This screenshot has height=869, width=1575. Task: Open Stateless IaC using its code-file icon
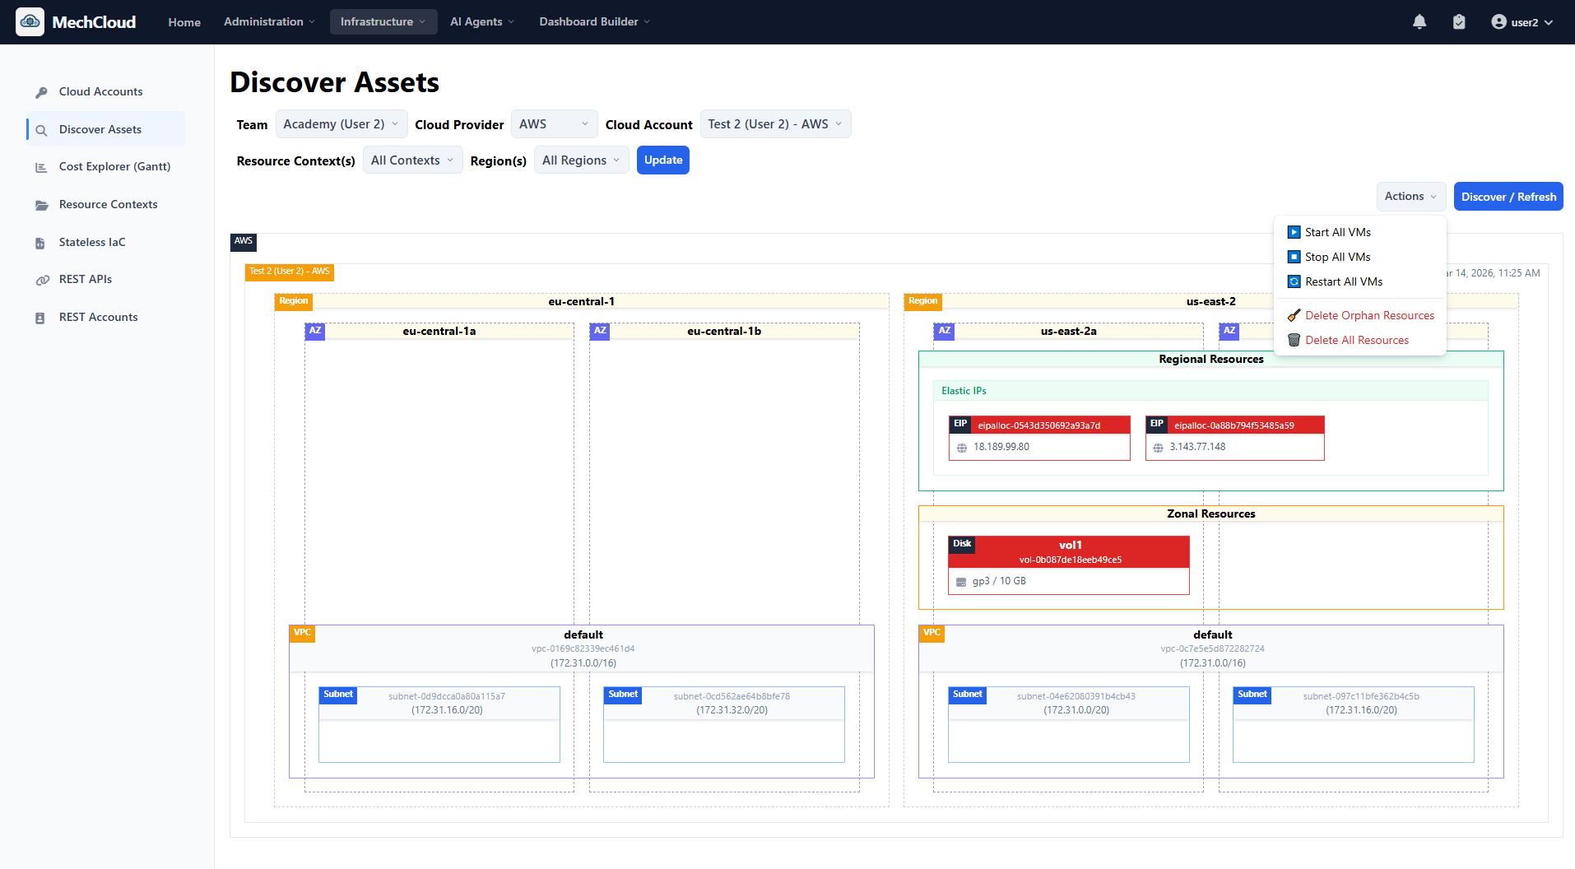click(x=42, y=242)
